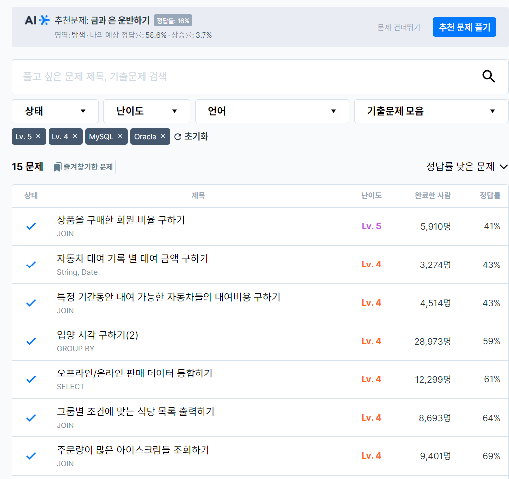Click the 3,274명 completed count
This screenshot has width=509, height=479.
coord(435,265)
